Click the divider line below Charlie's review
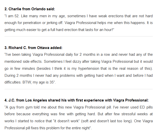This screenshot has width=157, height=134. tap(79, 36)
